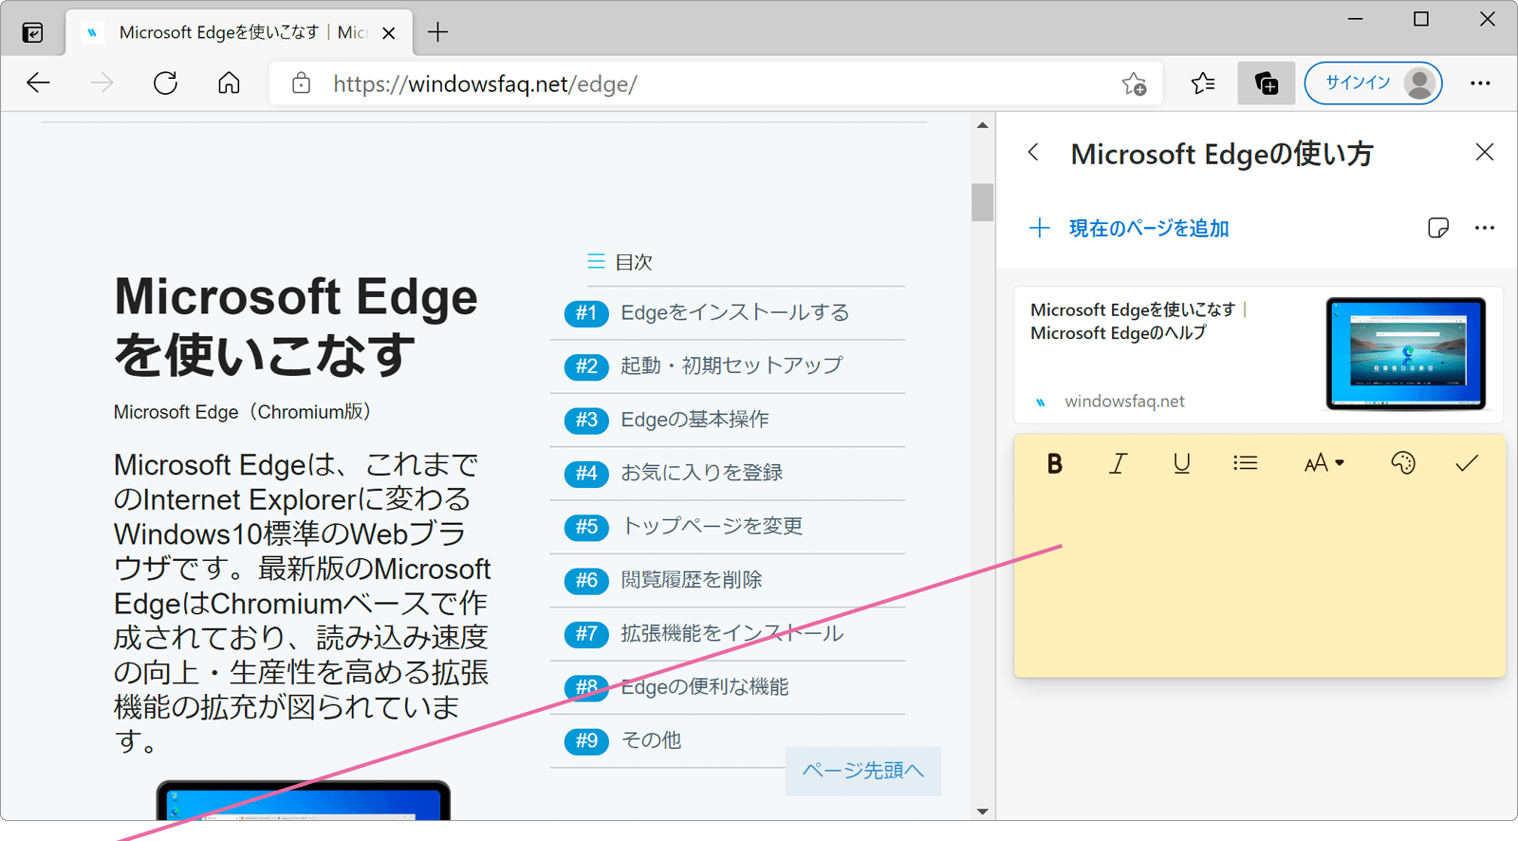Image resolution: width=1518 pixels, height=841 pixels.
Task: Click the page scrollbar up arrow
Action: point(982,125)
